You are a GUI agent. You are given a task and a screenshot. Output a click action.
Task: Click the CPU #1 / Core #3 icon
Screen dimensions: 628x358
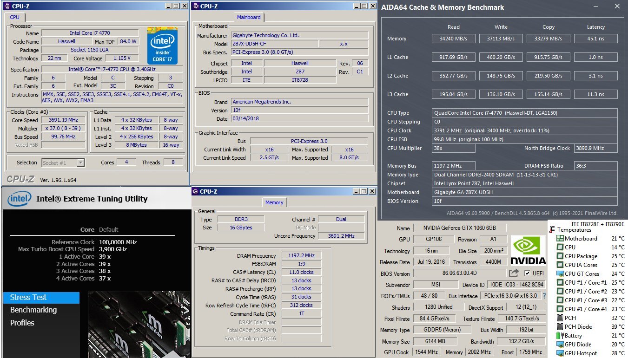[x=560, y=300]
